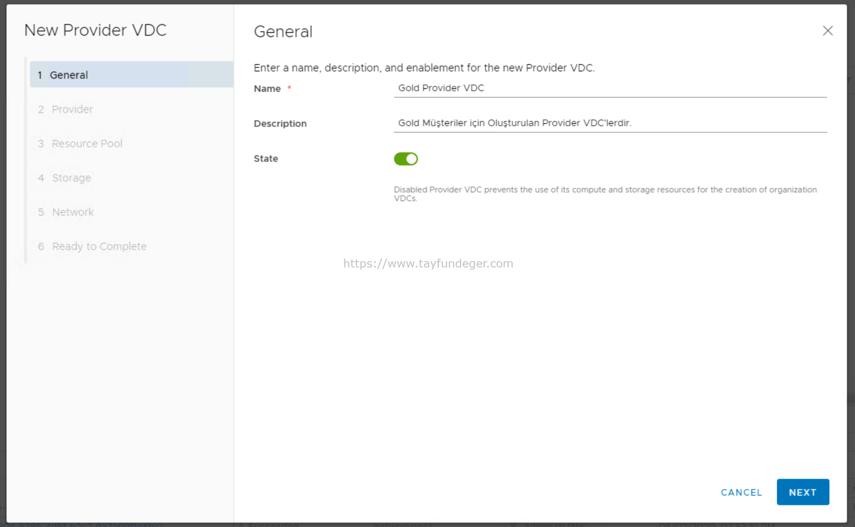Jump to the Resource Pool step
Viewport: 855px width, 527px height.
point(87,143)
